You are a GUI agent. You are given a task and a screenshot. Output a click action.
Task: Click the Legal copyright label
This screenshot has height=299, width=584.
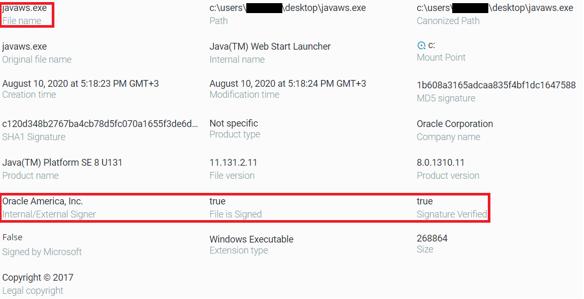point(33,291)
